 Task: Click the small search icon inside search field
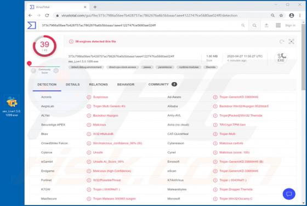pos(243,25)
